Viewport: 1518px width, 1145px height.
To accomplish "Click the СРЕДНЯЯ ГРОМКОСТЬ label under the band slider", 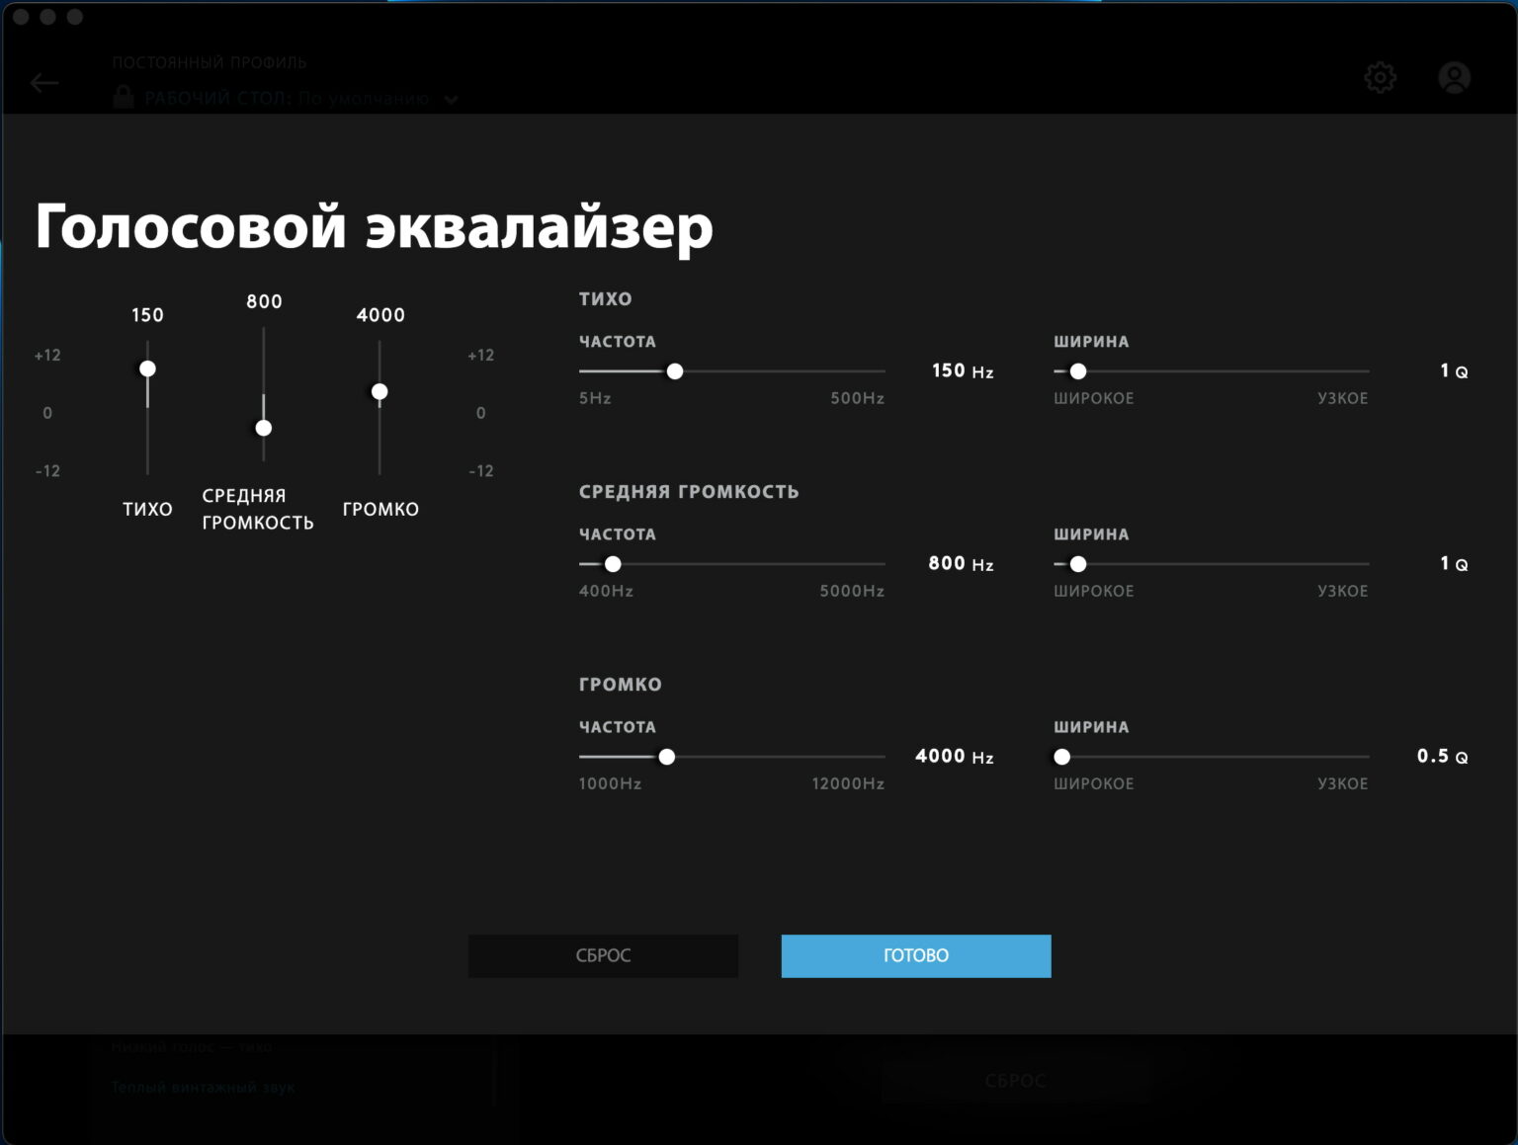I will pyautogui.click(x=258, y=509).
